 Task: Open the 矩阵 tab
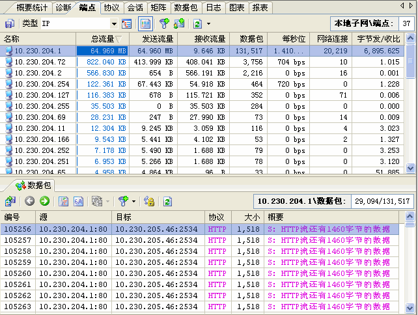point(160,7)
